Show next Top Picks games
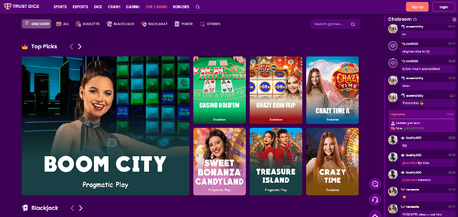458x217 pixels. (x=80, y=46)
